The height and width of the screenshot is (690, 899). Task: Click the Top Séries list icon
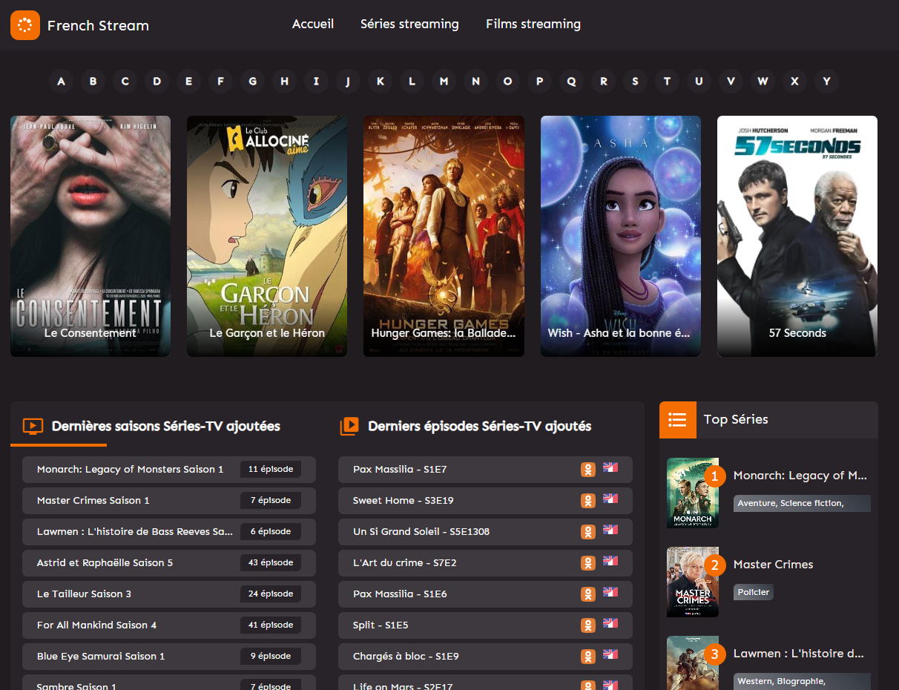tap(677, 420)
